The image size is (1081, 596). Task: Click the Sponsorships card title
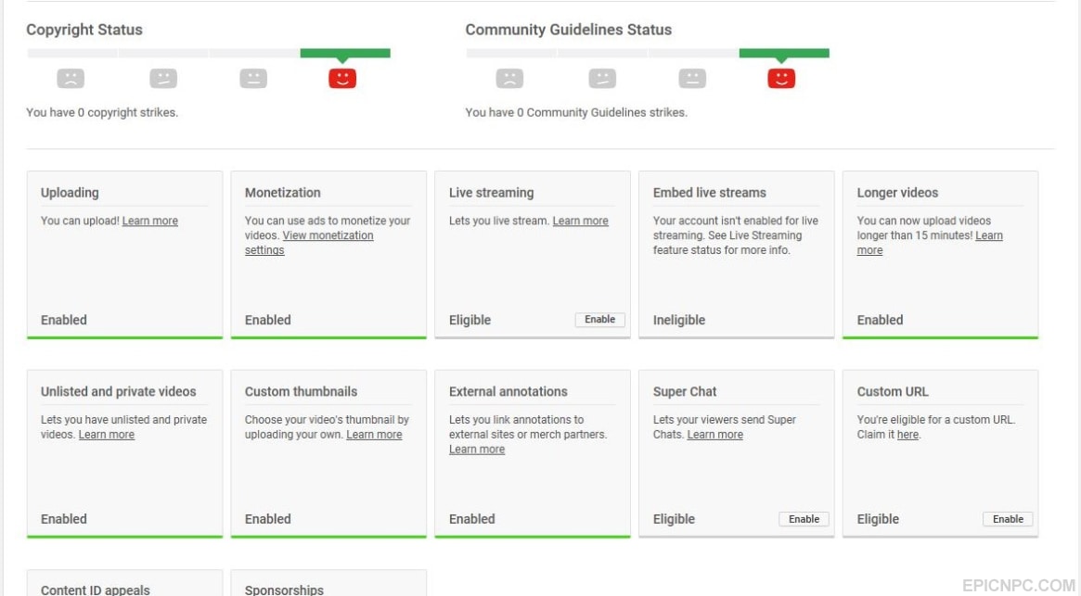(284, 590)
